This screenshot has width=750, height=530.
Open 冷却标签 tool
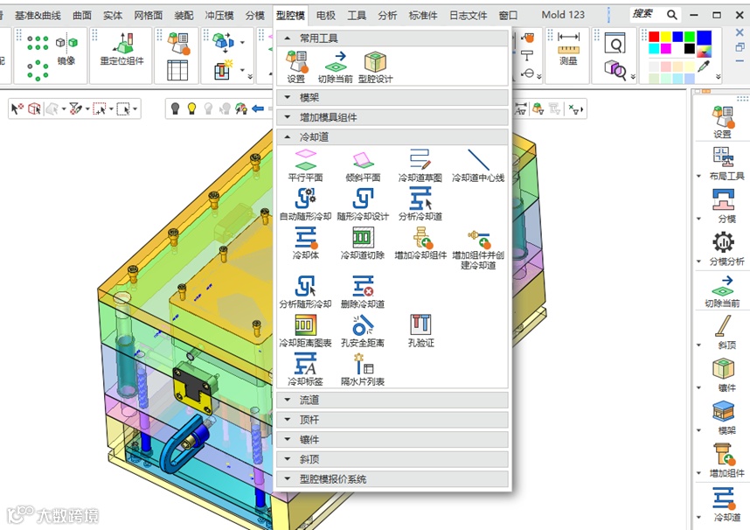pyautogui.click(x=305, y=369)
